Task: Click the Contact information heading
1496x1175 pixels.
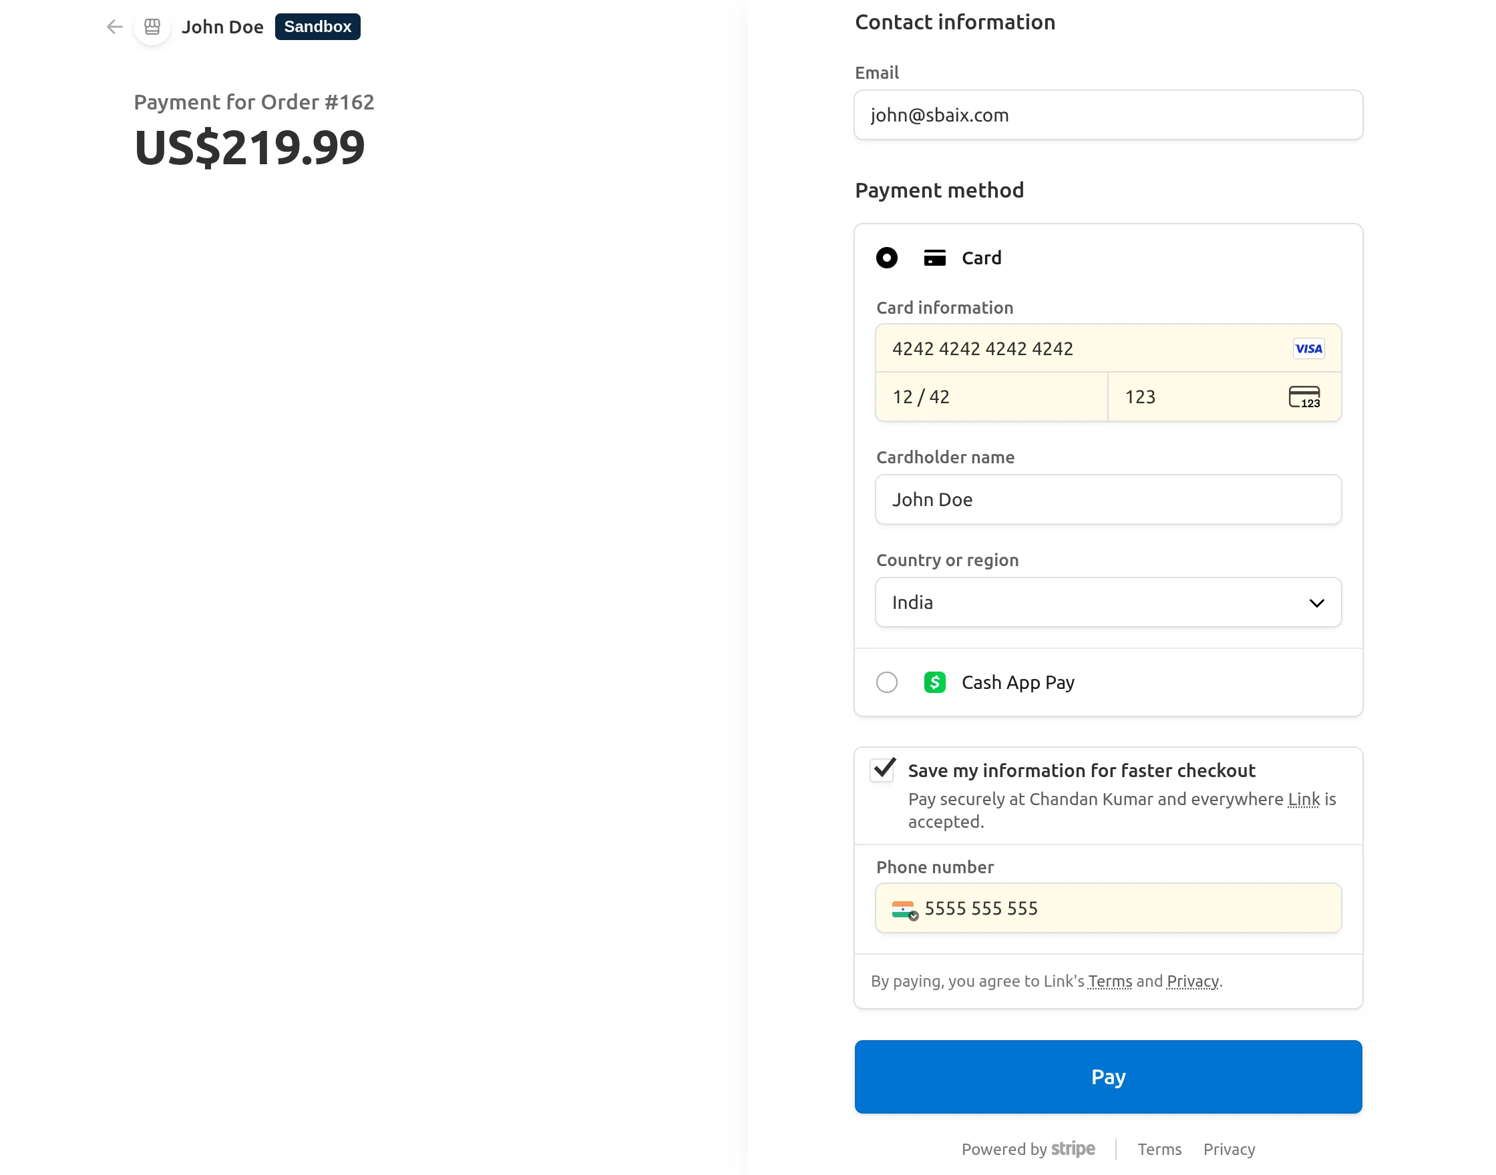Action: [954, 22]
